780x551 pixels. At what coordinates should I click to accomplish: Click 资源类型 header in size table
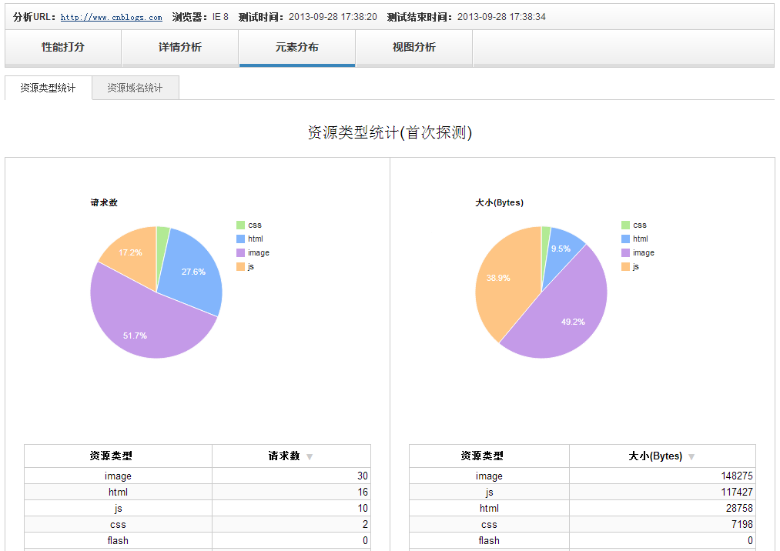(489, 456)
